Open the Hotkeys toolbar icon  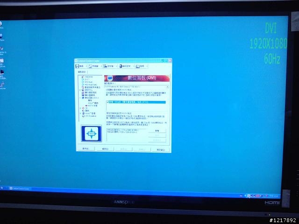[x=90, y=66]
